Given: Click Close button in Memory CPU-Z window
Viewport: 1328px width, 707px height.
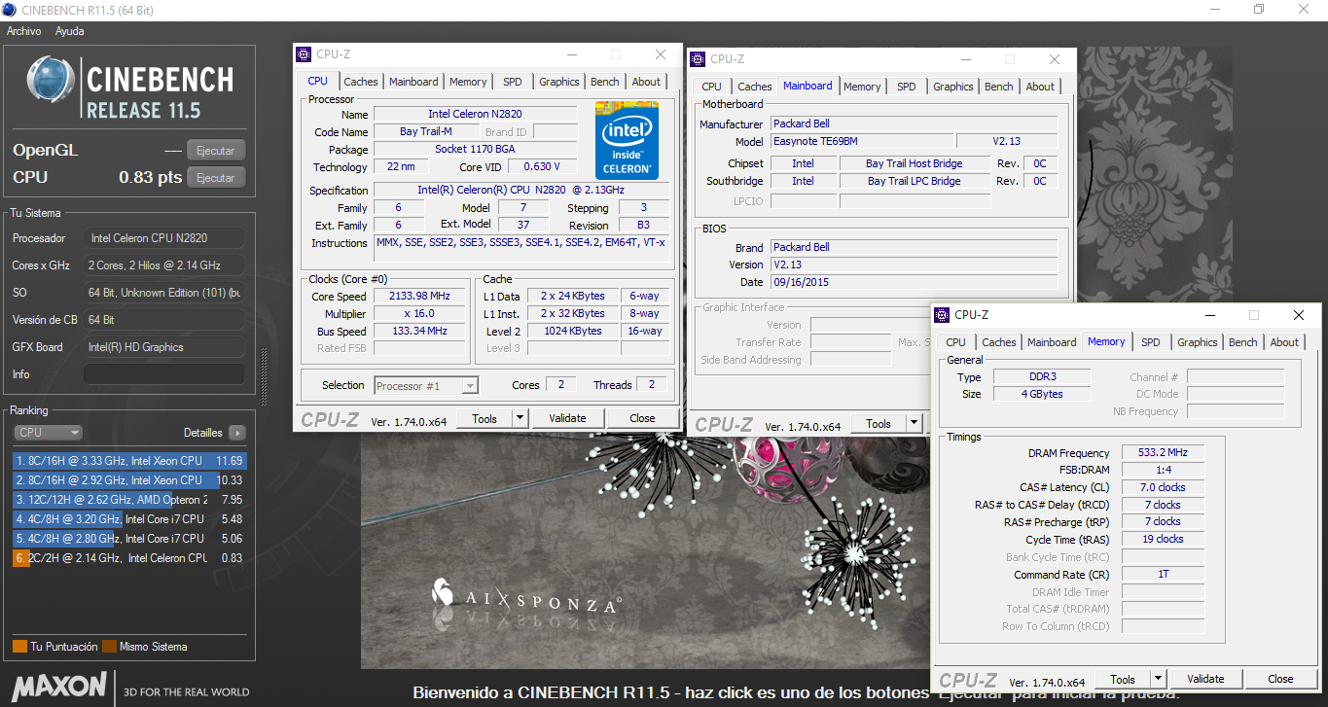Looking at the screenshot, I should click(1280, 679).
